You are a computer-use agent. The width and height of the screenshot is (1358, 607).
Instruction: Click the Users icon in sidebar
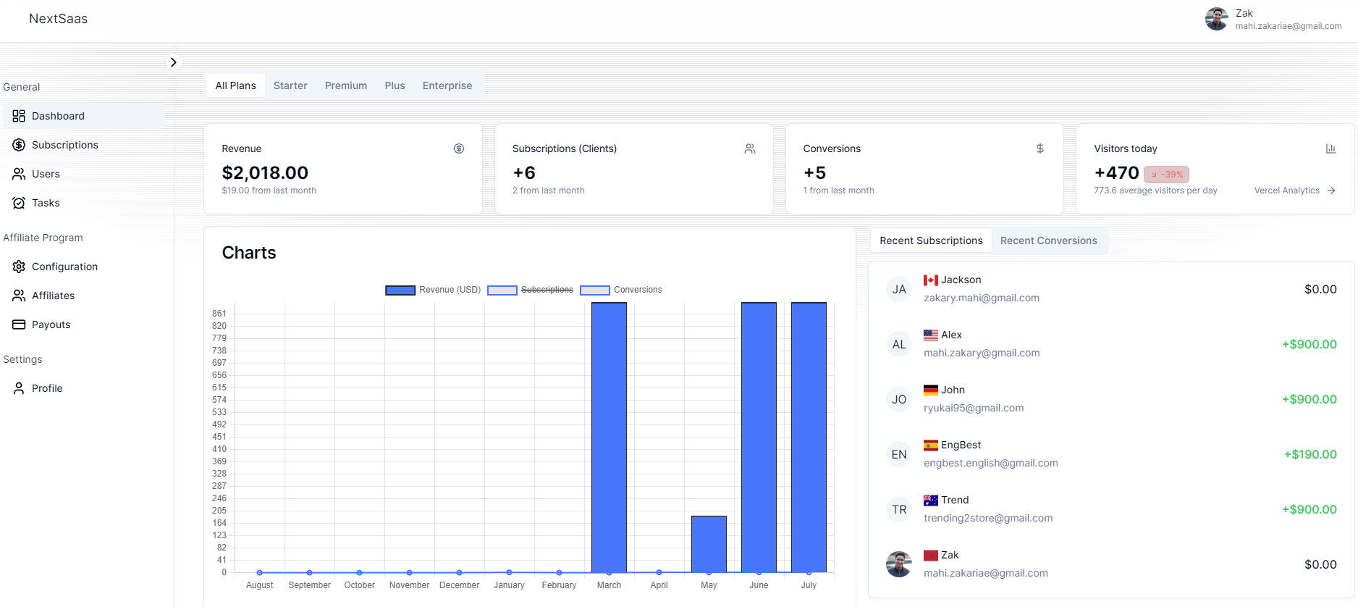[19, 174]
